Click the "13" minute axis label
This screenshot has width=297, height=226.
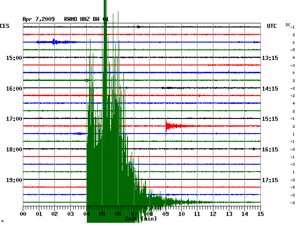(229, 214)
